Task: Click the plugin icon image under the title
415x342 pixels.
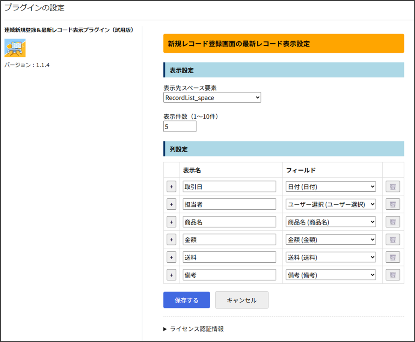Action: tap(15, 48)
